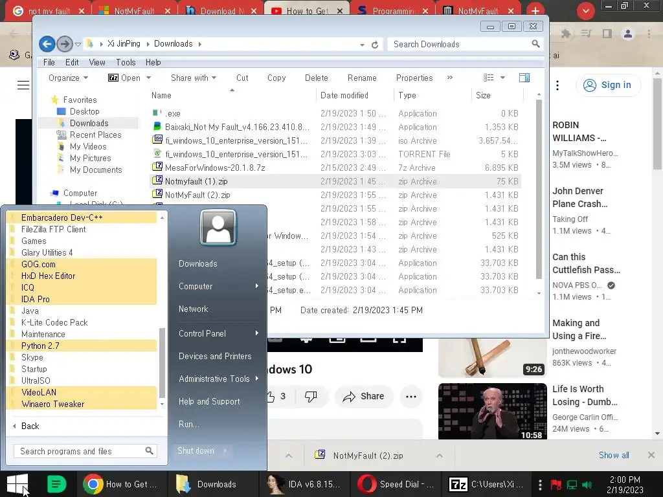This screenshot has width=663, height=497.
Task: Click Explorer forward navigation arrow
Action: [x=64, y=44]
